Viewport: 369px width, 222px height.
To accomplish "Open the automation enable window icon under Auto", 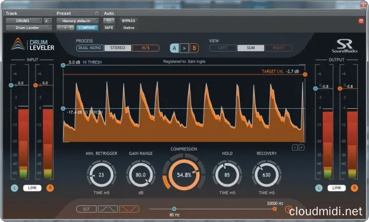I will [109, 21].
